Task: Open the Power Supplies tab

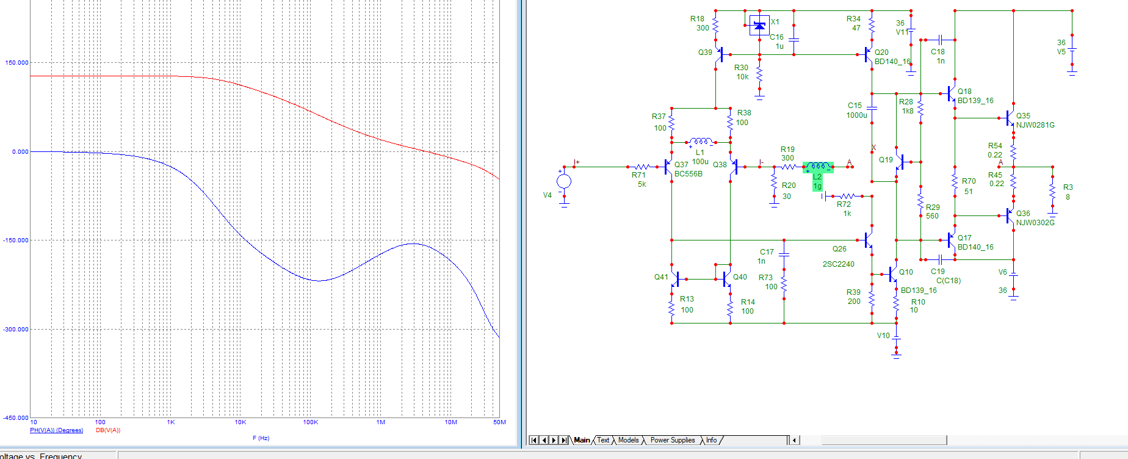Action: tap(673, 440)
